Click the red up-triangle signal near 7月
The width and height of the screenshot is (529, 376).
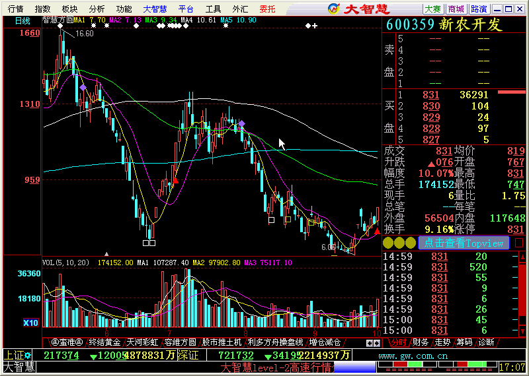tap(175, 181)
